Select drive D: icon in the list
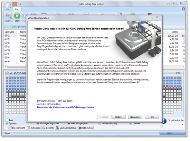Viewport: 190px width, 141px height. coord(6,39)
